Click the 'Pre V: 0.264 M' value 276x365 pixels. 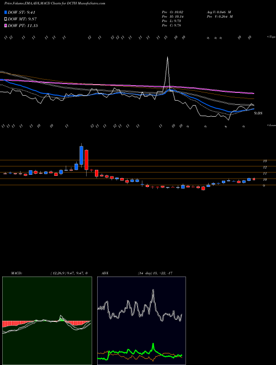220,17
